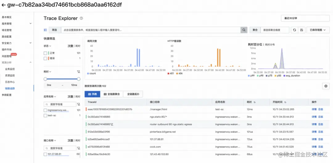Viewport: 333px width, 163px height.
Task: Toggle the p99 legend entry
Action: (251, 75)
